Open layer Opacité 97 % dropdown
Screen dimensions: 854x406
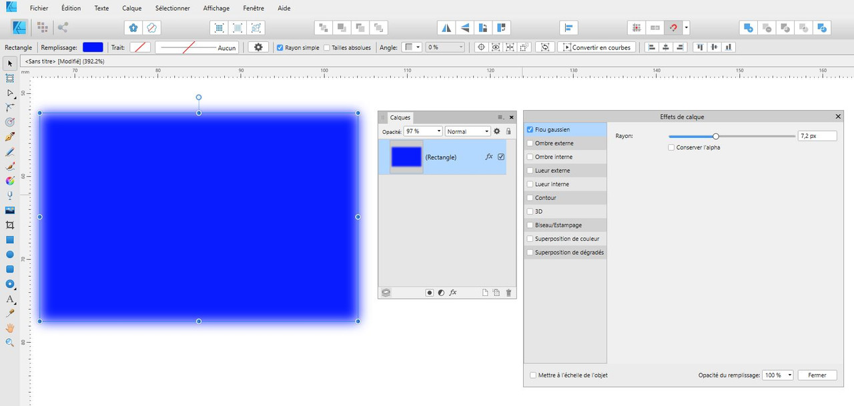pos(423,131)
